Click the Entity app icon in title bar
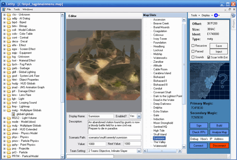 (x=3, y=4)
